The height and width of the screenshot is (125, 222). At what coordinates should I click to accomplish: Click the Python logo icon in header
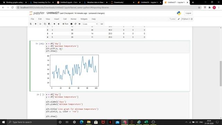click(179, 13)
